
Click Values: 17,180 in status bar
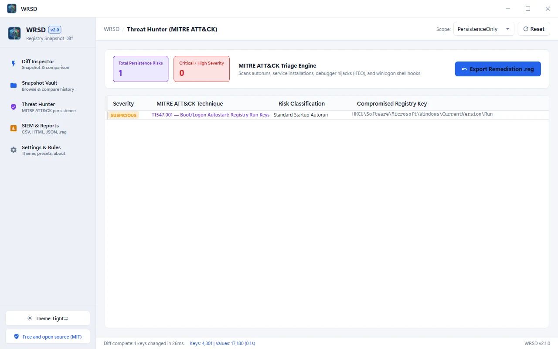tap(235, 344)
